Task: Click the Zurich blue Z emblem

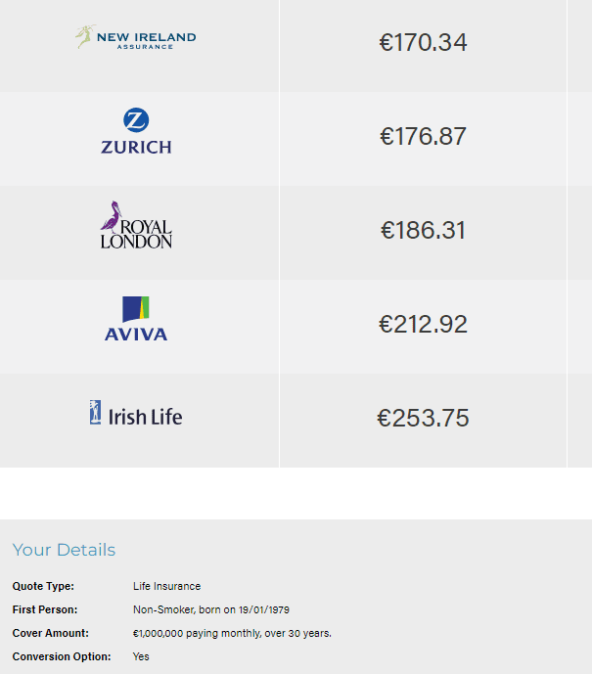Action: click(136, 121)
